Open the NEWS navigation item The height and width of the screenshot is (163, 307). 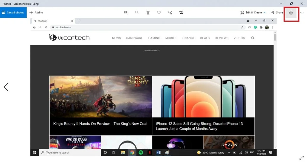coord(117,38)
